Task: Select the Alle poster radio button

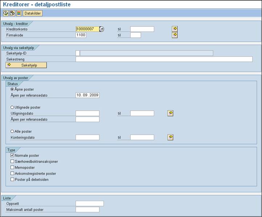Action: (x=12, y=131)
